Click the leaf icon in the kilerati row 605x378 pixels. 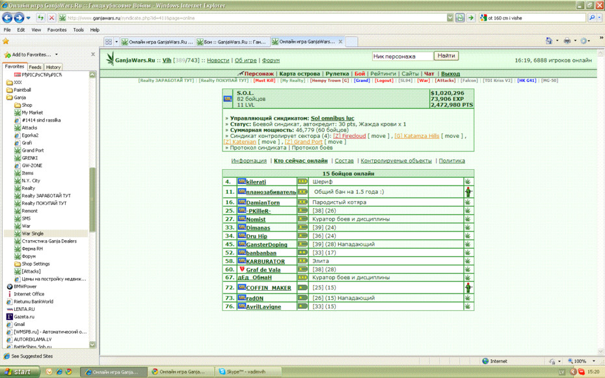468,182
